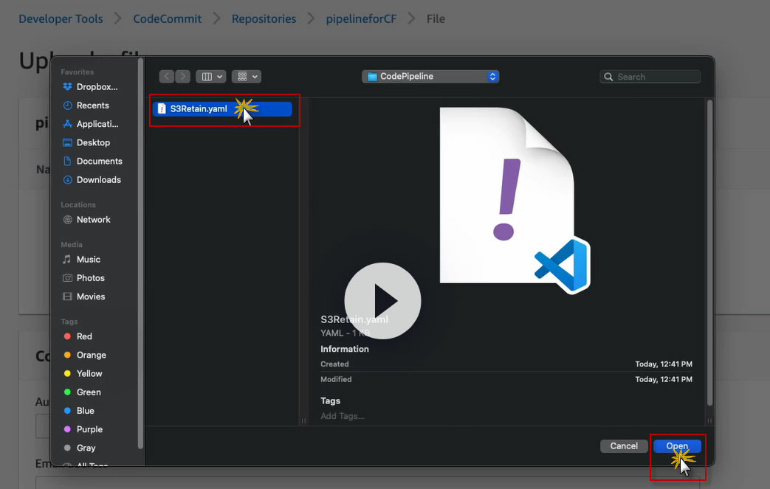Filter by the Gray tag
The image size is (770, 489).
80,448
